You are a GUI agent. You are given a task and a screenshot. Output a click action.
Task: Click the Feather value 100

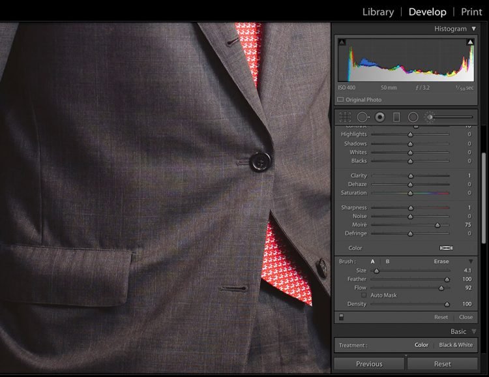(x=467, y=279)
